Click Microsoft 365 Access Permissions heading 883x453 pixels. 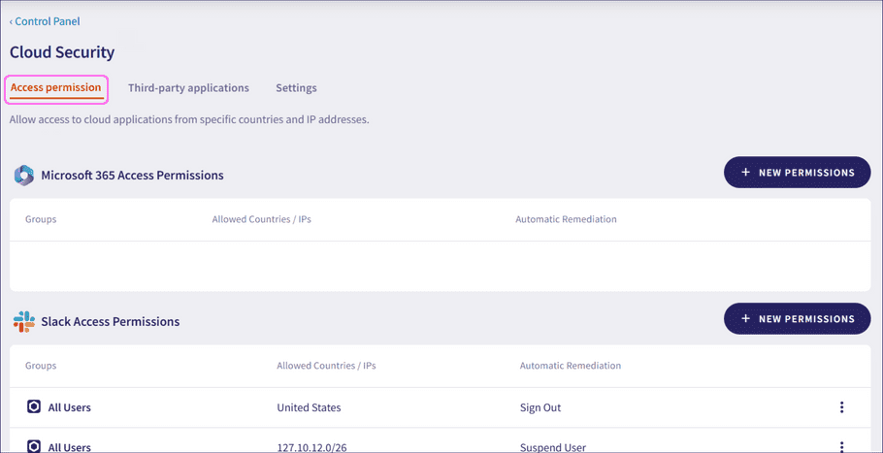(132, 175)
